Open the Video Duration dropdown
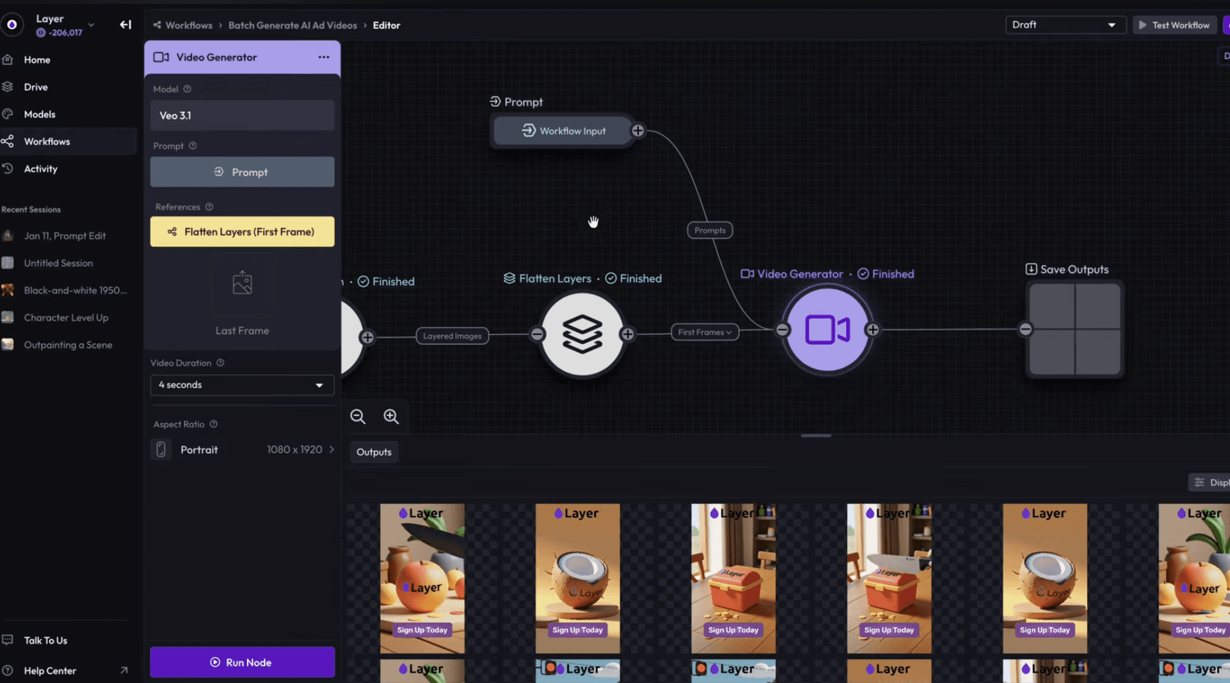 tap(242, 385)
